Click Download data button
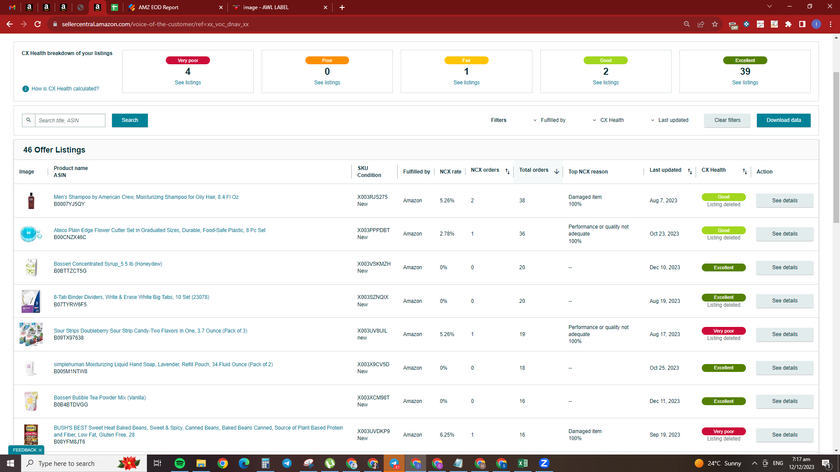Image resolution: width=840 pixels, height=472 pixels. pyautogui.click(x=784, y=120)
